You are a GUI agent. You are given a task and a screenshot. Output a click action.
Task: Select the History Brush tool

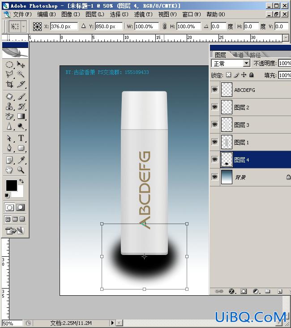pyautogui.click(x=21, y=107)
